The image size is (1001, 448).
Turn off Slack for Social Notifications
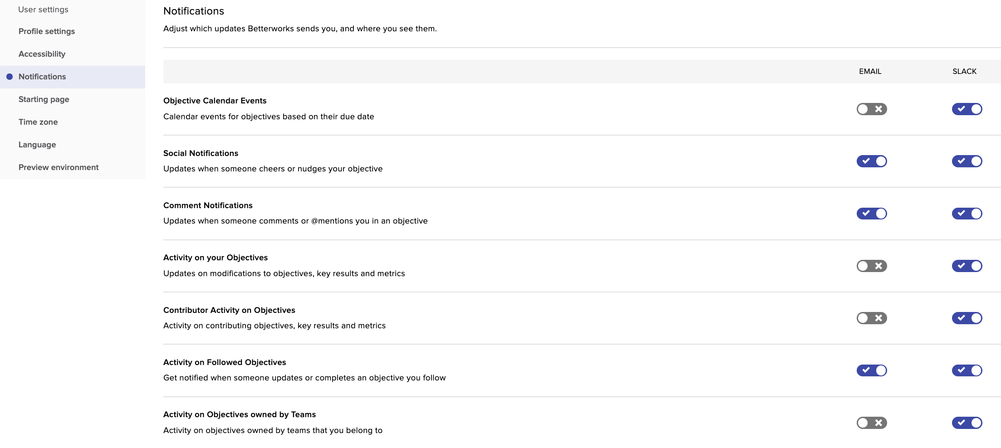[x=967, y=161]
